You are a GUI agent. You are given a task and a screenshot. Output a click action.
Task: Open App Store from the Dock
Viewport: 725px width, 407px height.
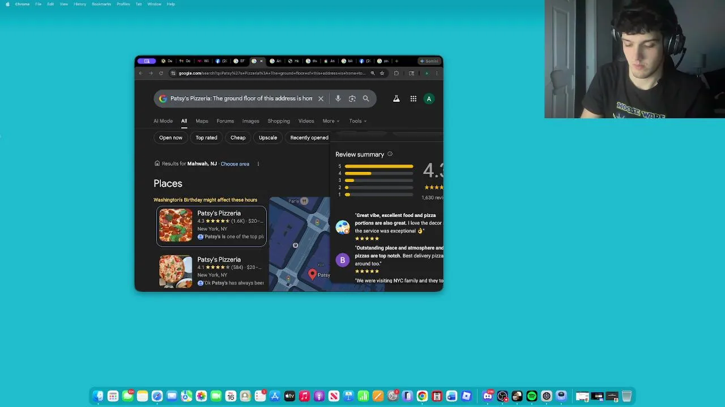click(x=275, y=396)
